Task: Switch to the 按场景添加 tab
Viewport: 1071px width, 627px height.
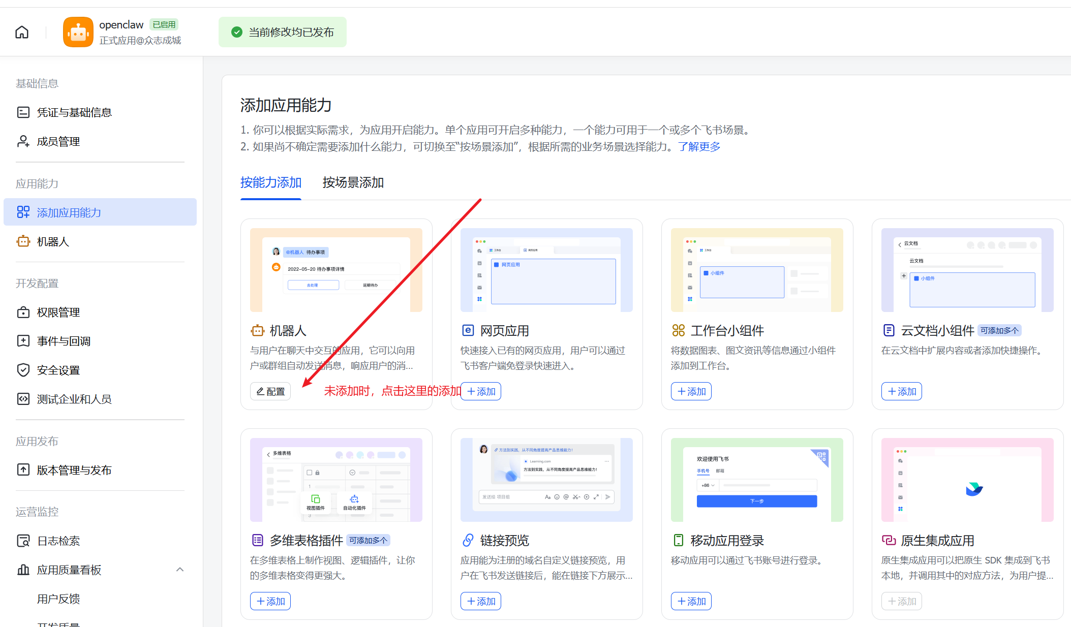Action: (x=353, y=182)
